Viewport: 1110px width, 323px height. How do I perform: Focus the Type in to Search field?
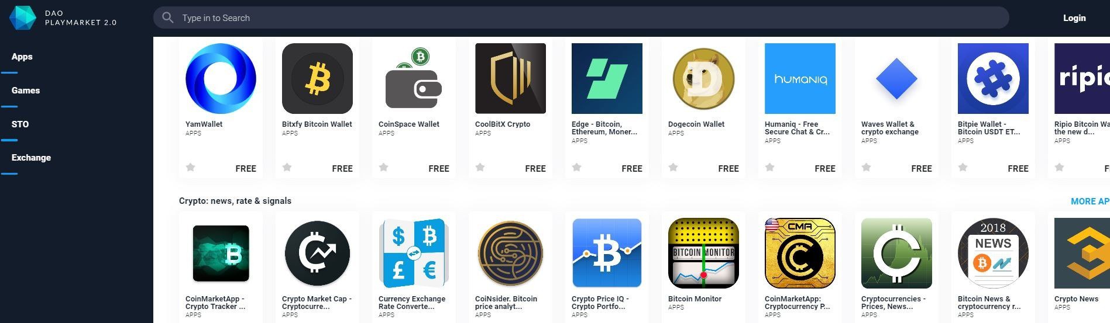point(581,18)
